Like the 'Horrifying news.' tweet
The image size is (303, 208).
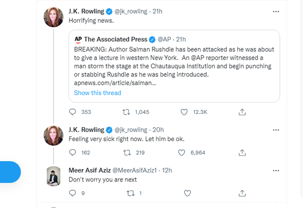184,112
